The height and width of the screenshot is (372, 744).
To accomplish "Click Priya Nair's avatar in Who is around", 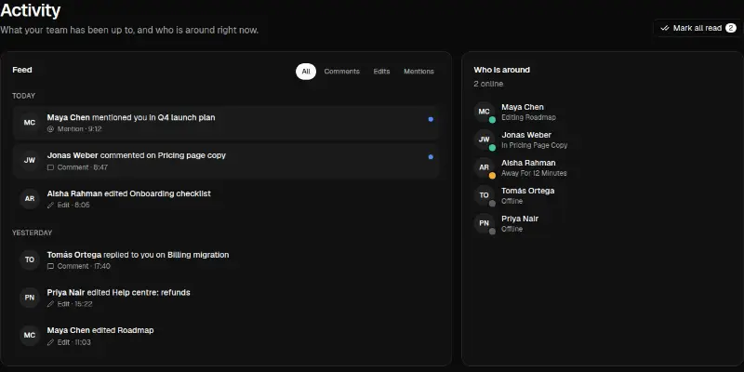I will [x=484, y=223].
